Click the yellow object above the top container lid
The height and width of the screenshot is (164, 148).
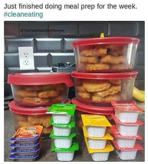pyautogui.click(x=102, y=35)
